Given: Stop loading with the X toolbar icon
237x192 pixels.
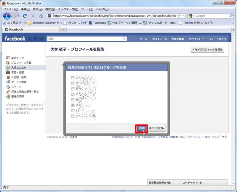Looking at the screenshot, I should coord(33,16).
